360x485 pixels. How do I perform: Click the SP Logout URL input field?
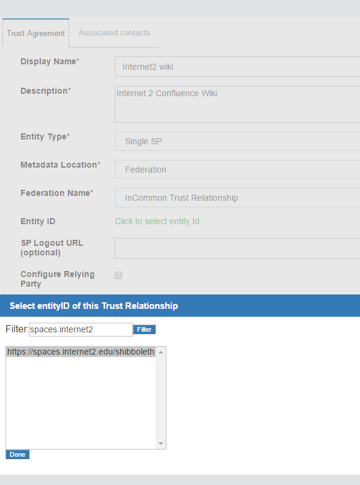(237, 248)
